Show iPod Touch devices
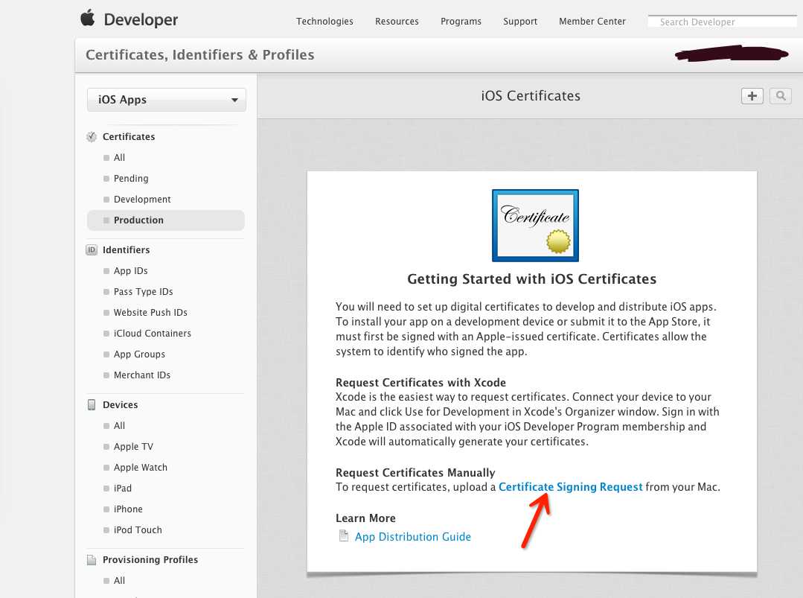803x598 pixels. coord(138,529)
